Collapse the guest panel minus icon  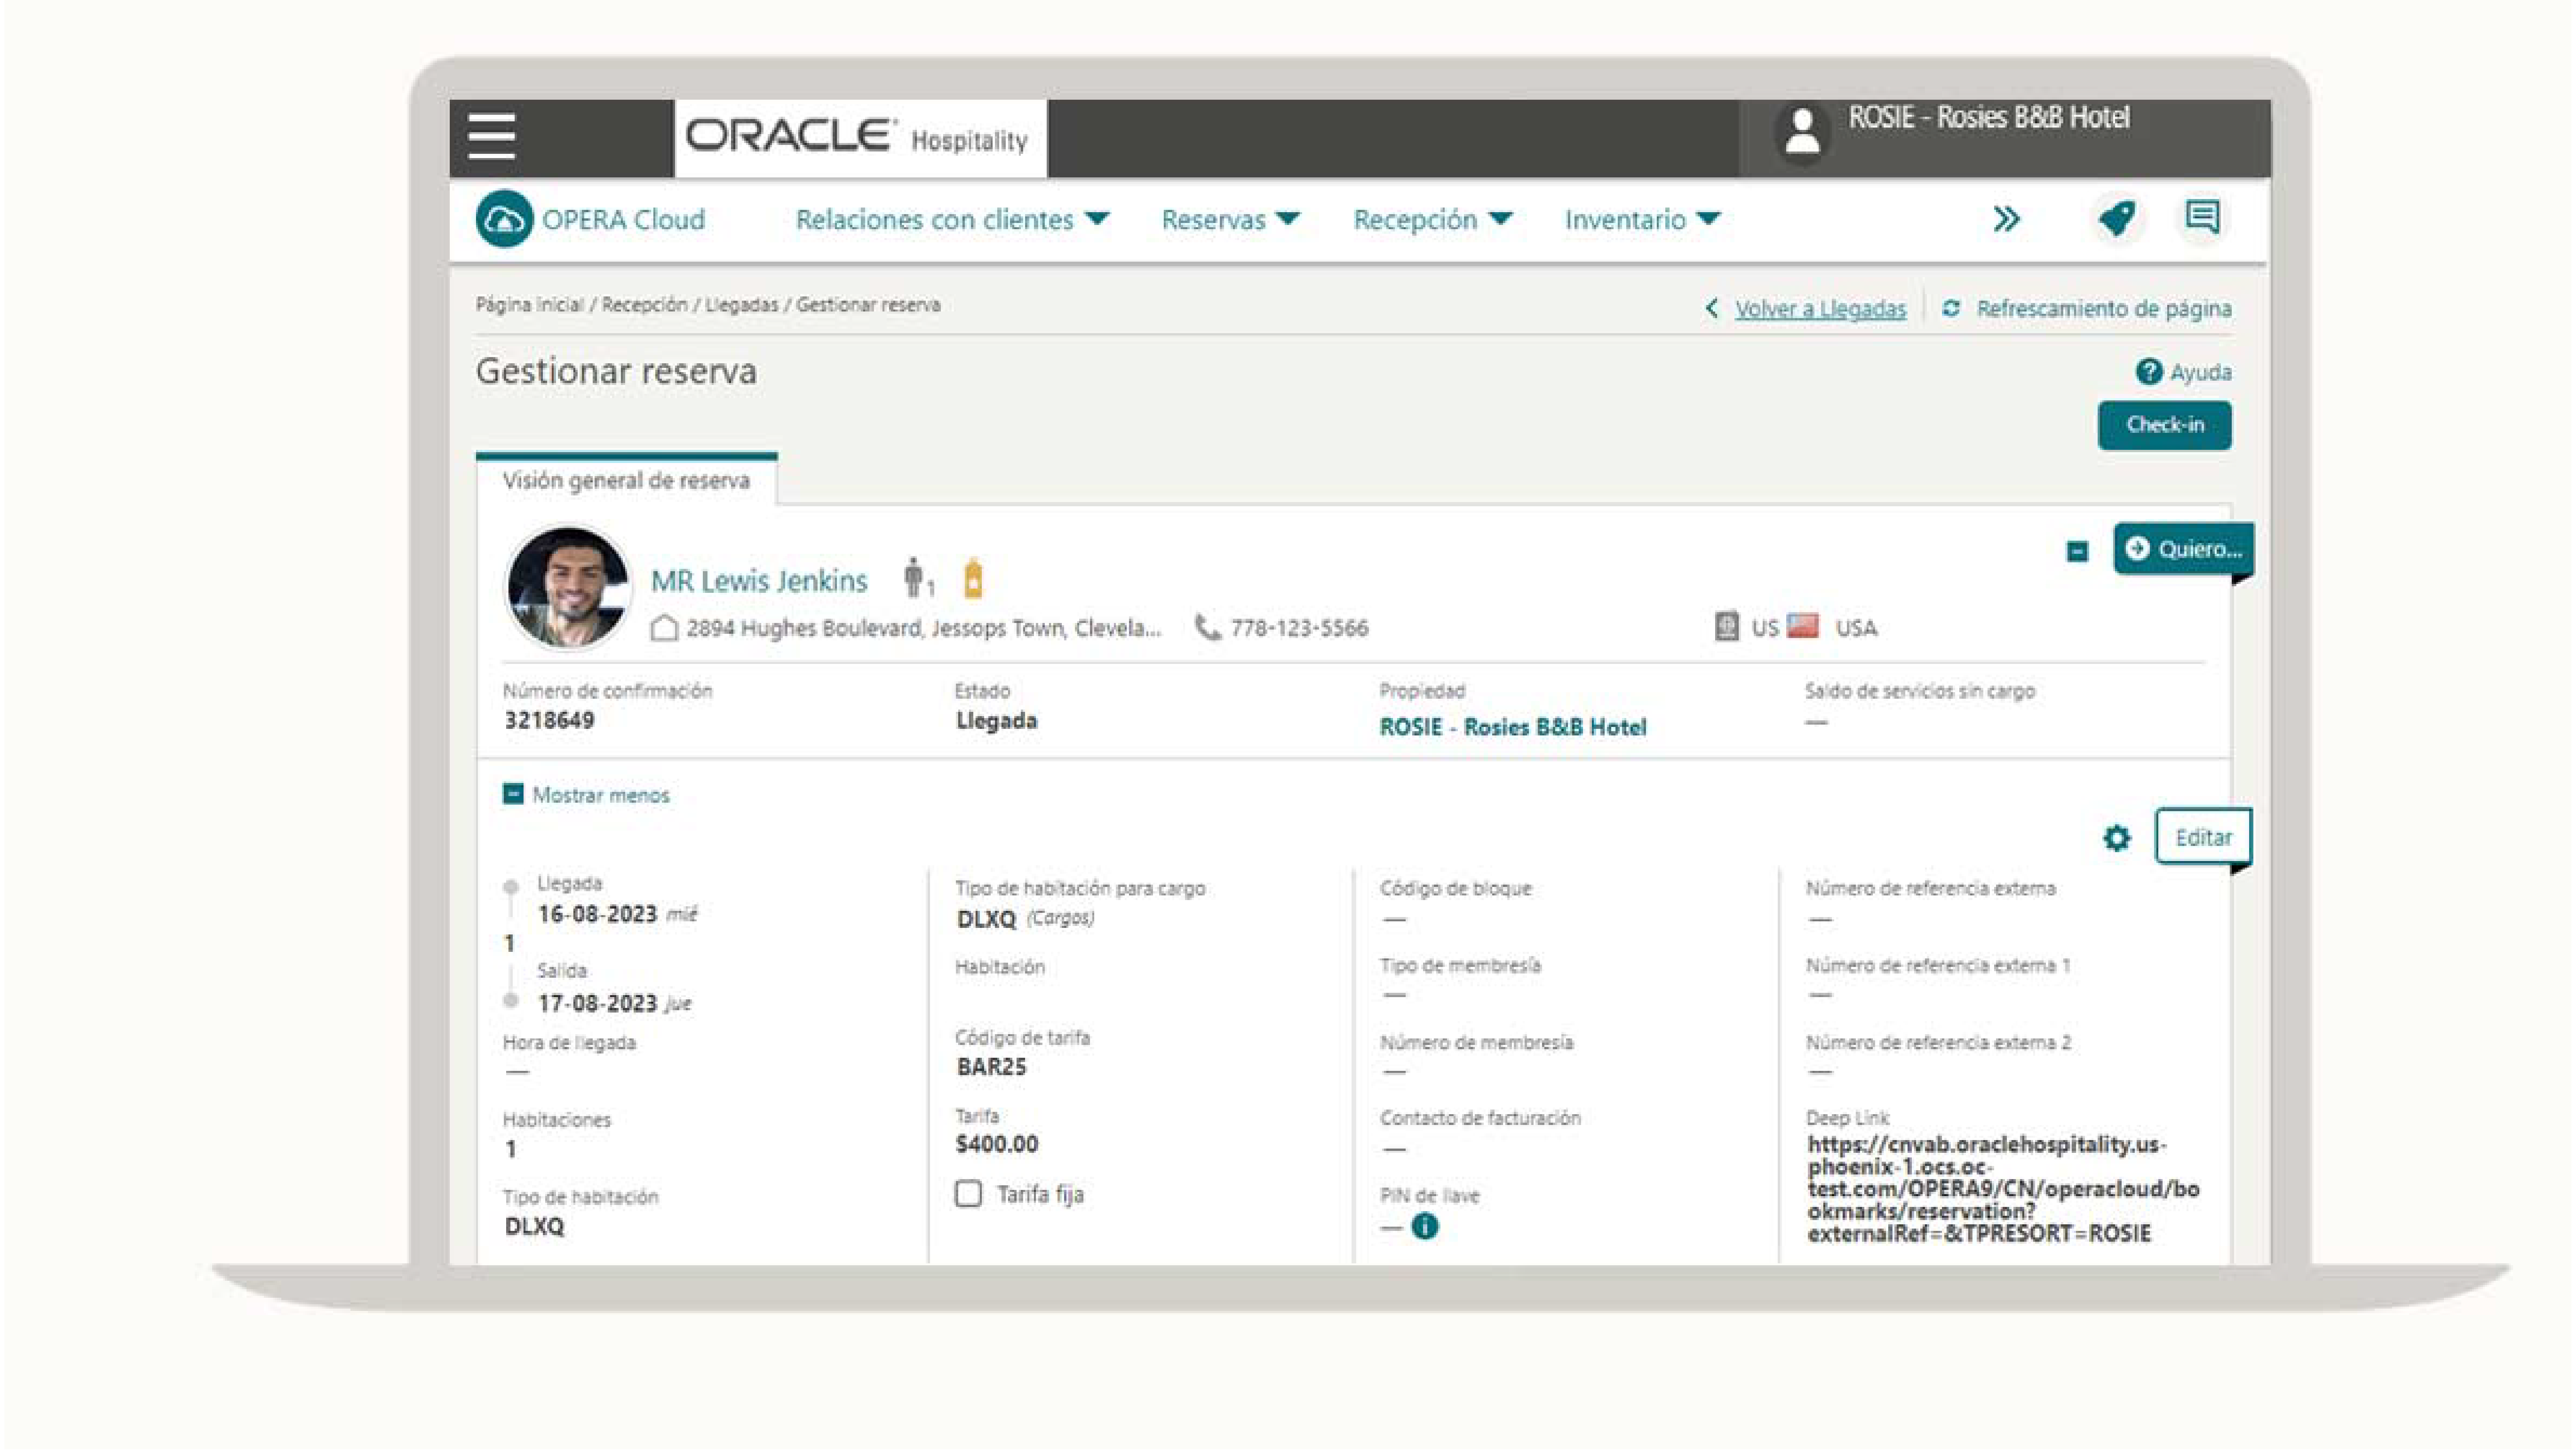click(2077, 551)
